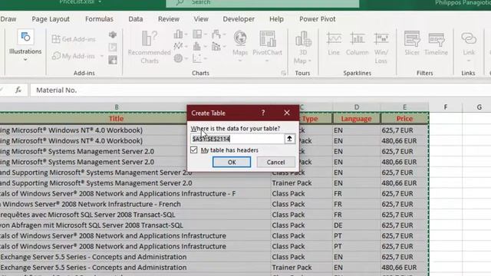This screenshot has height=276, width=491.
Task: Open the View tab
Action: (x=201, y=19)
